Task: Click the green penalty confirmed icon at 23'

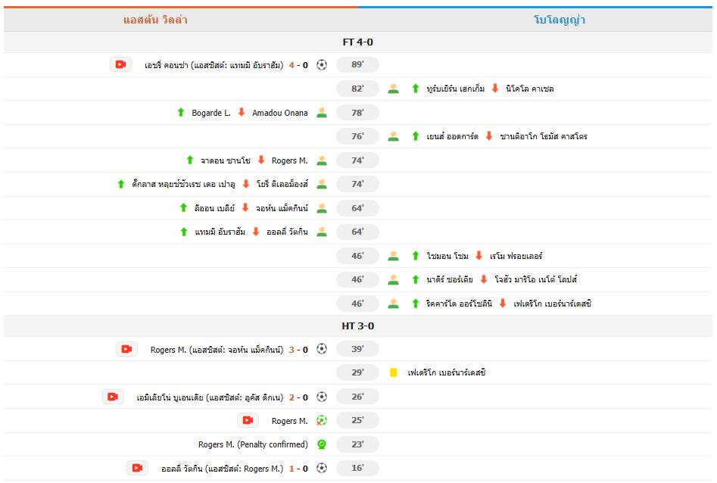Action: [x=322, y=444]
